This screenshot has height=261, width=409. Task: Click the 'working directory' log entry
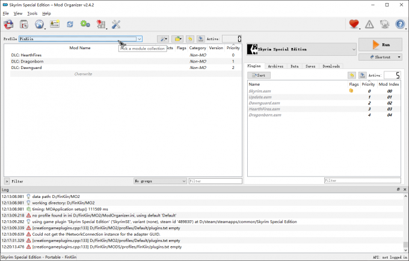[202, 203]
